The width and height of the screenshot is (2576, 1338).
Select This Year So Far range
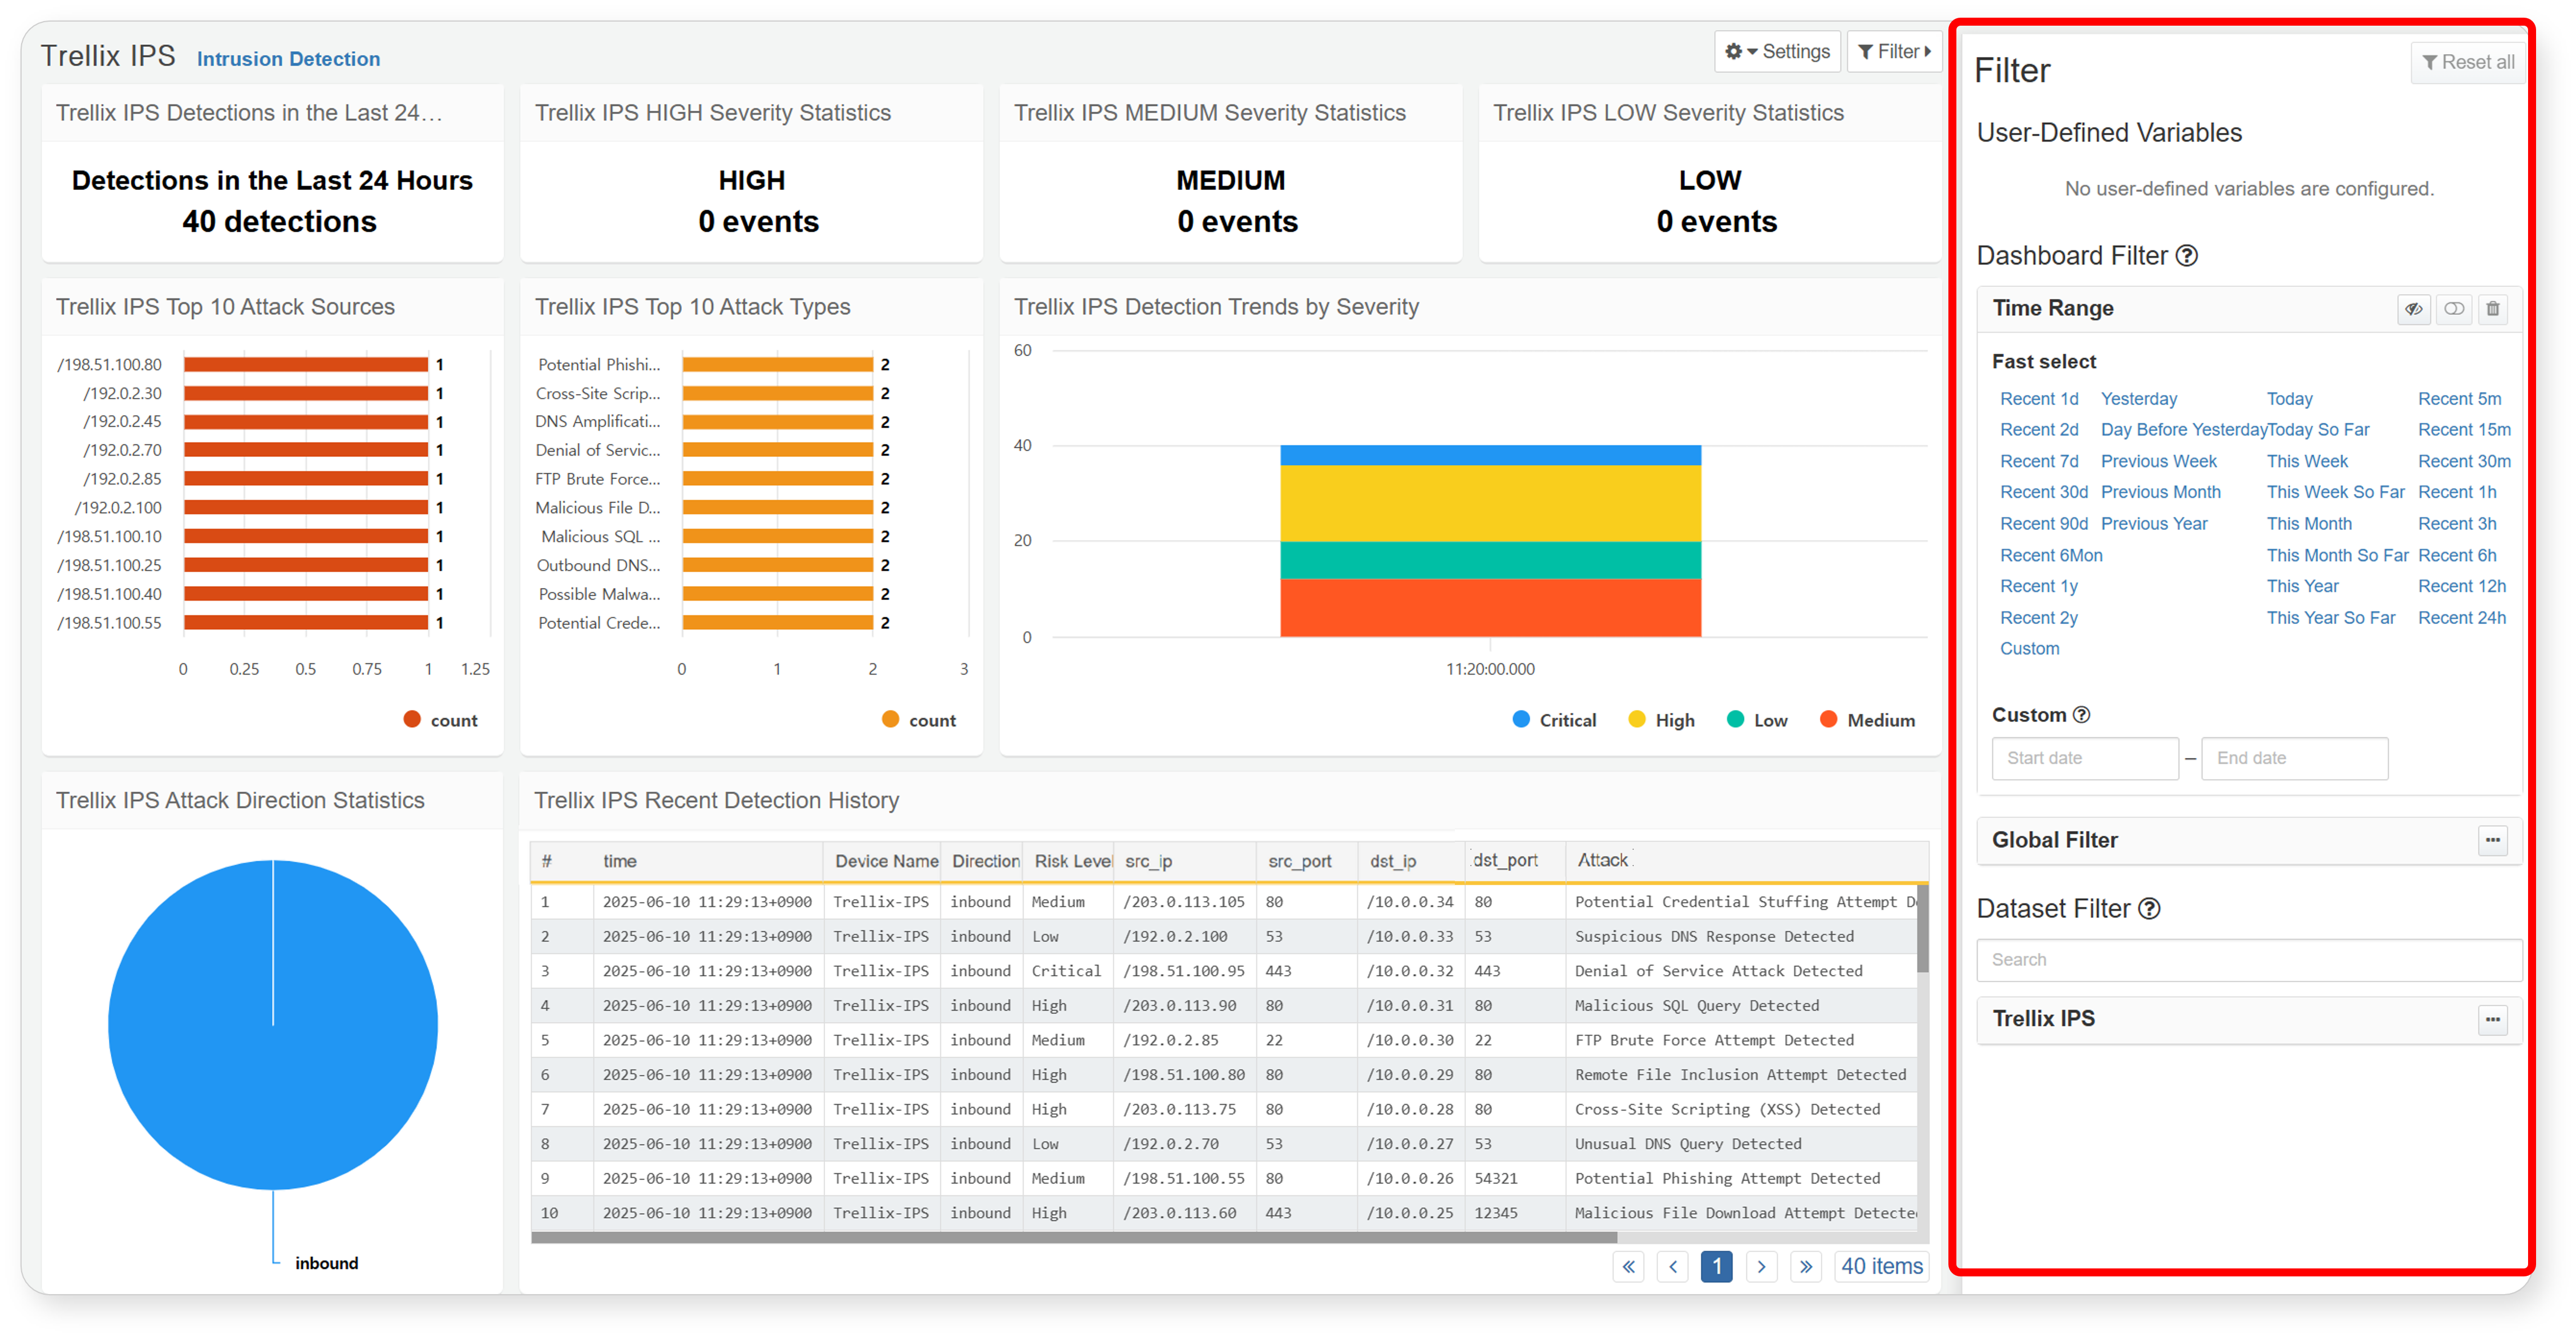2331,618
